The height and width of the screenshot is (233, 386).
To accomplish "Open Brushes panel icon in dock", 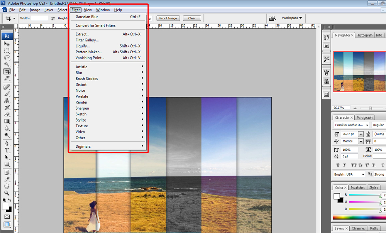I will tap(327, 73).
